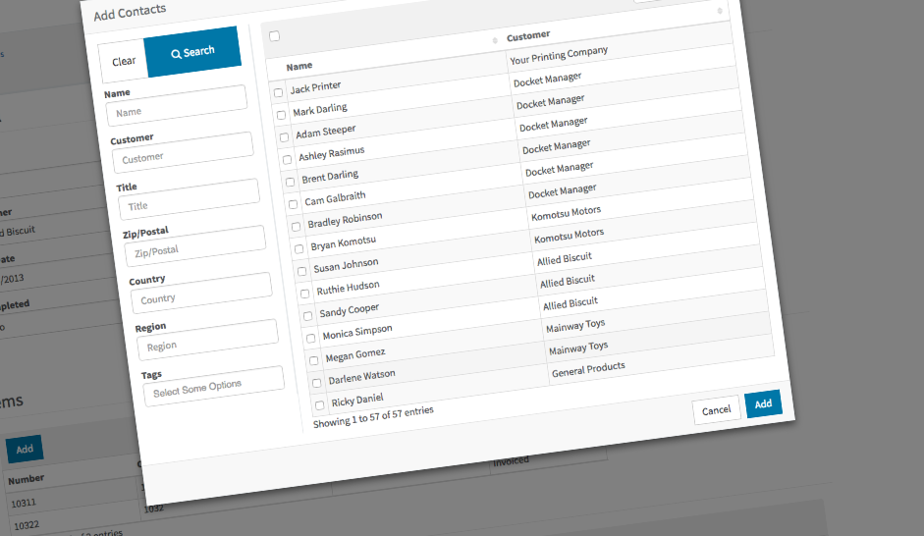Click the Add Contacts dialog title
The height and width of the screenshot is (536, 924).
[x=130, y=12]
